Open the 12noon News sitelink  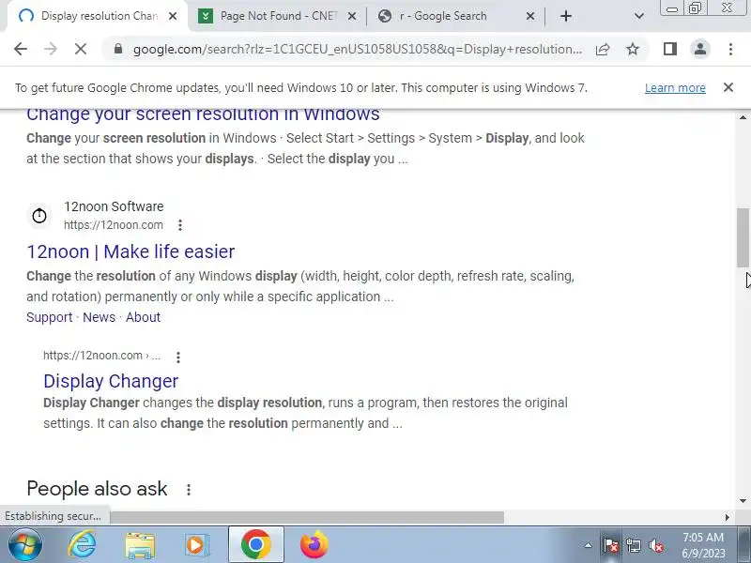point(100,317)
